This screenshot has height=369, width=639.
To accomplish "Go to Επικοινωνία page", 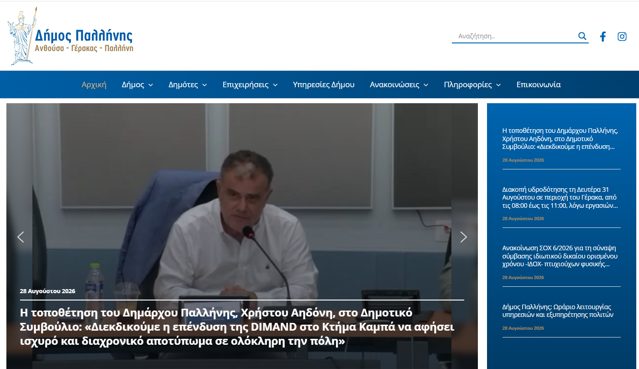I will (539, 84).
